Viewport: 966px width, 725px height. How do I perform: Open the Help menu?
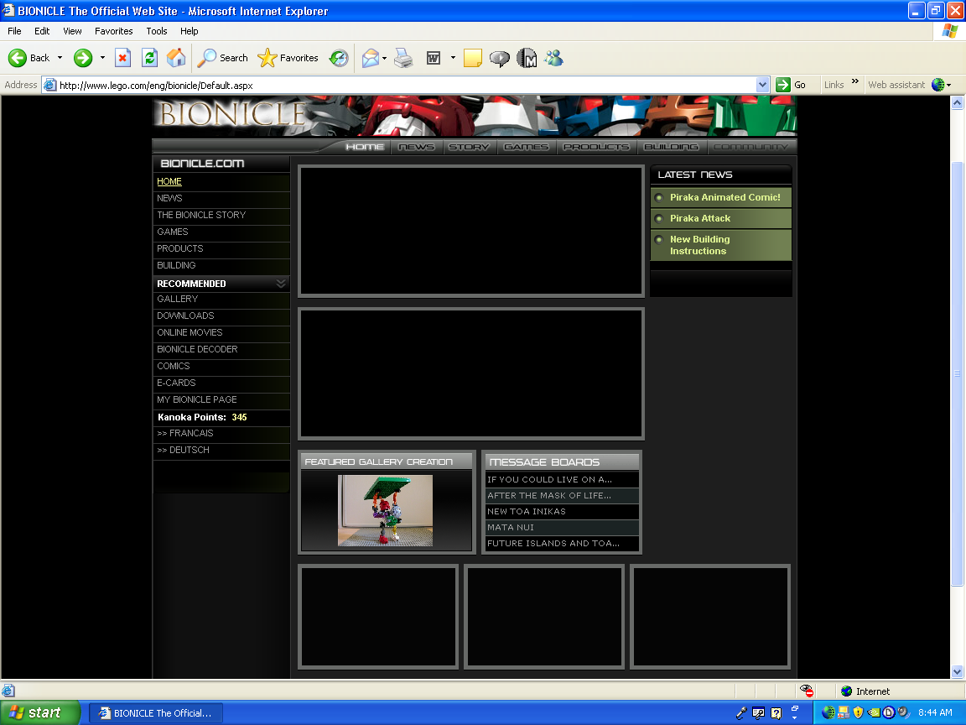coord(190,31)
